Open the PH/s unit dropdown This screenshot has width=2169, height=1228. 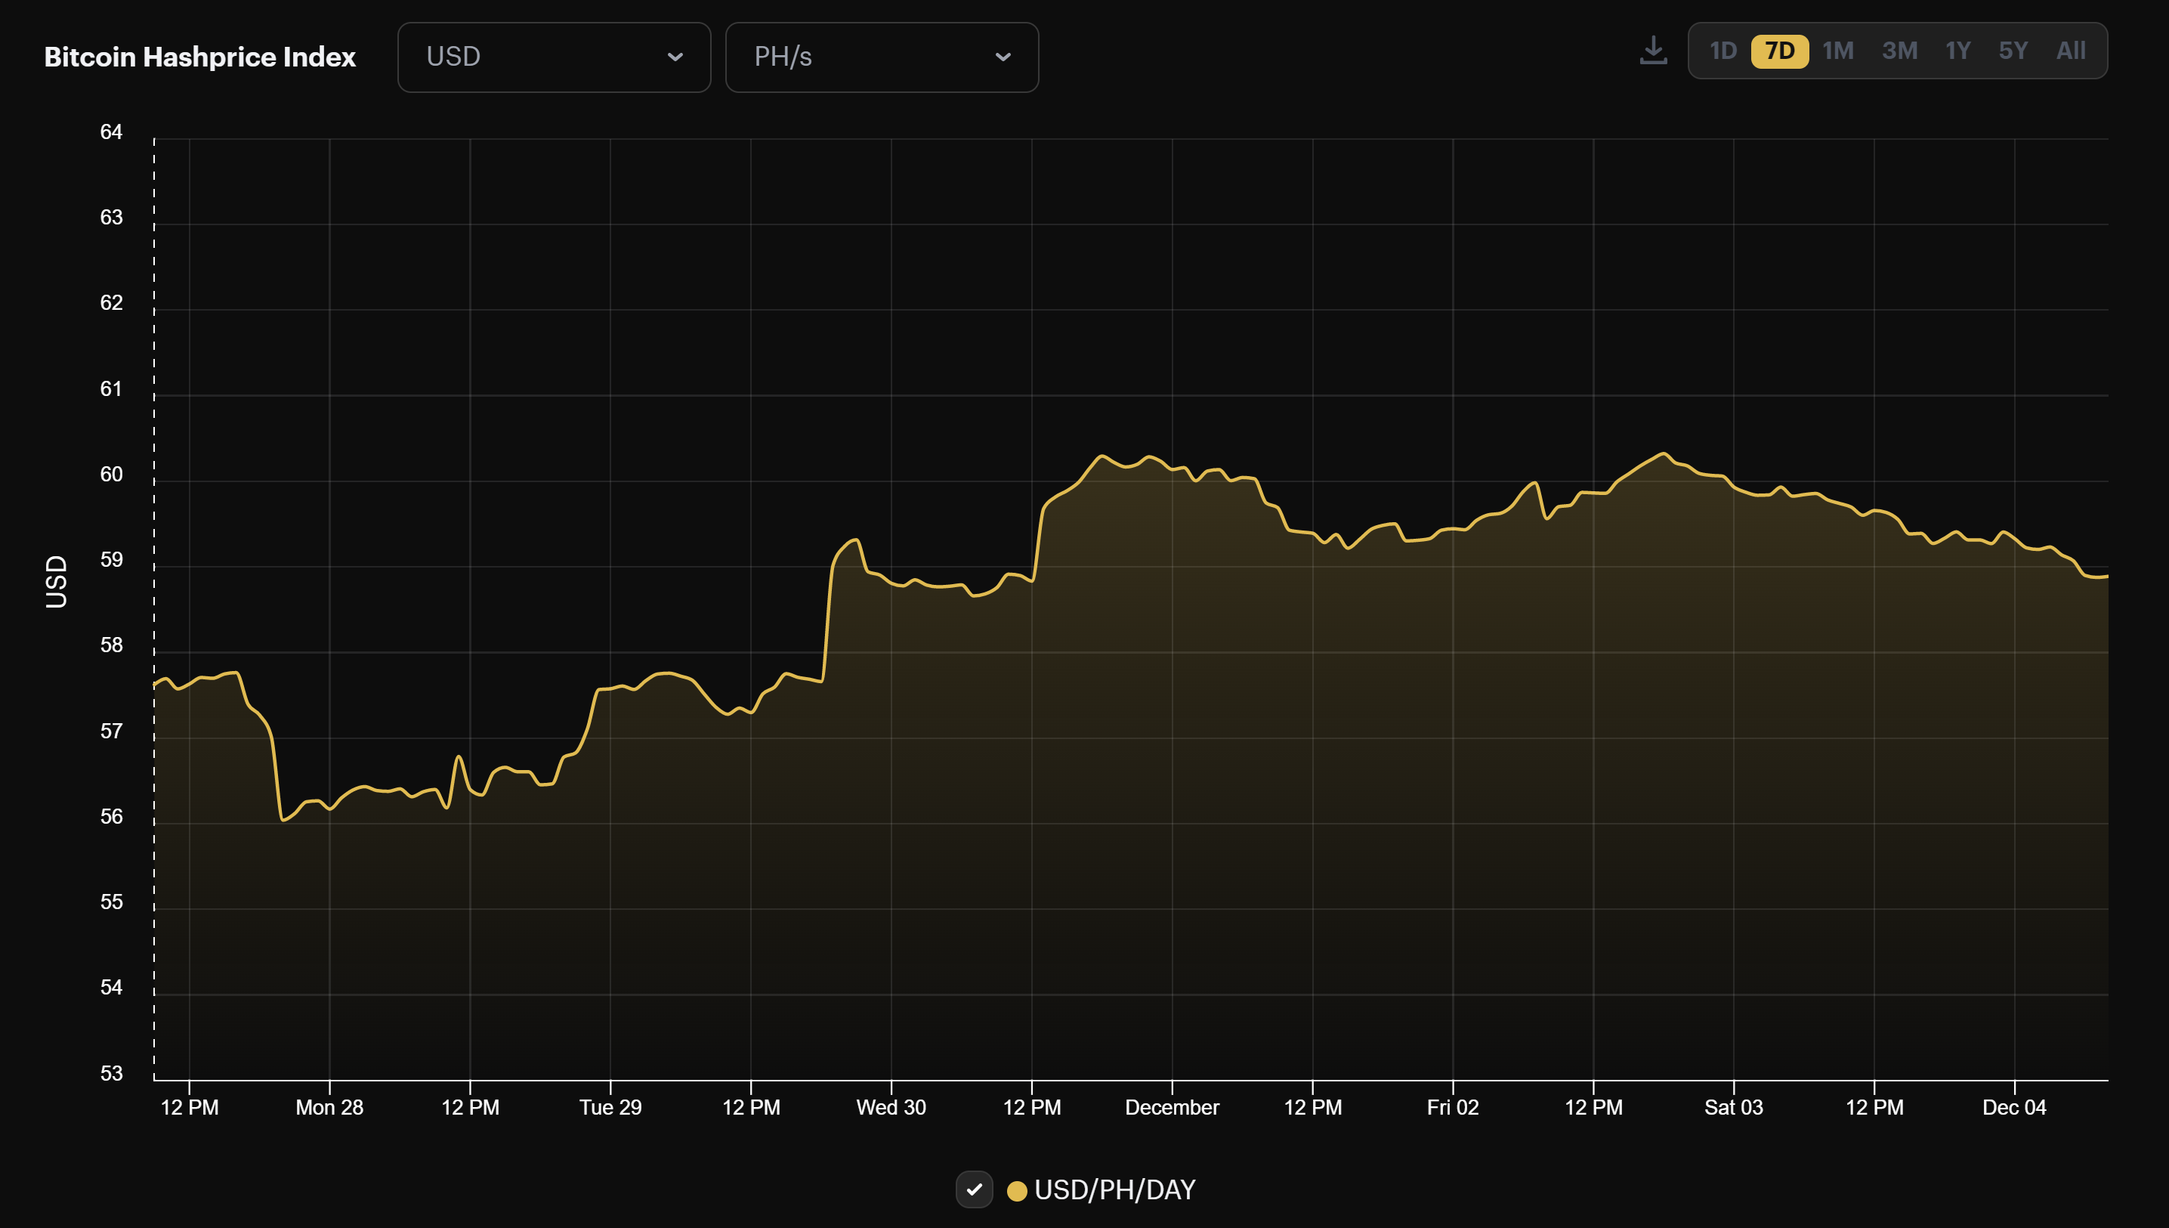coord(882,57)
